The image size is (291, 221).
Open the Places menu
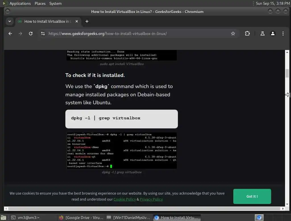click(x=40, y=3)
